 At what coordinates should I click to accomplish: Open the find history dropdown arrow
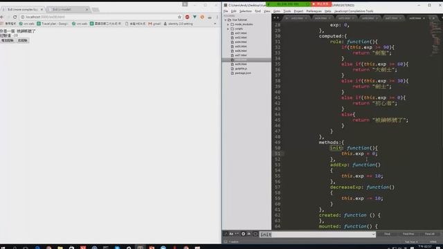point(374,234)
